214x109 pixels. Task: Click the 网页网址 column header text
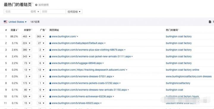click(54, 30)
